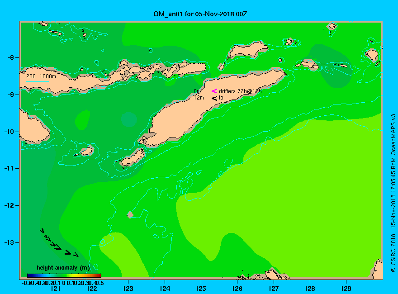Click latitude axis label '-11'
Viewport: 398px width, 294px height.
(x=9, y=168)
